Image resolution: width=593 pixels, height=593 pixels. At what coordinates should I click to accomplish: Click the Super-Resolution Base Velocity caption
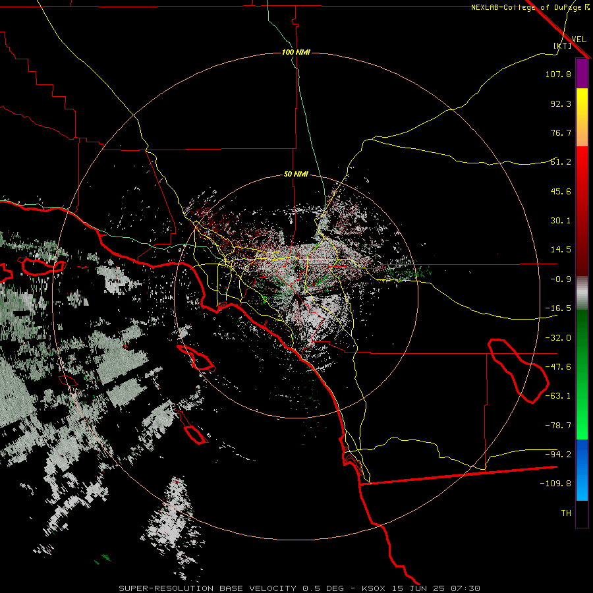[300, 588]
